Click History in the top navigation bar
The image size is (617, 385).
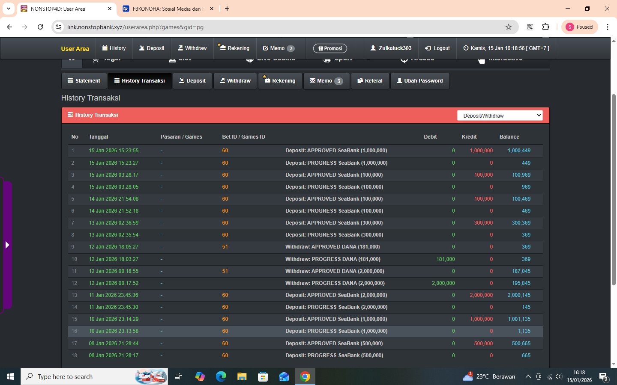coord(114,48)
